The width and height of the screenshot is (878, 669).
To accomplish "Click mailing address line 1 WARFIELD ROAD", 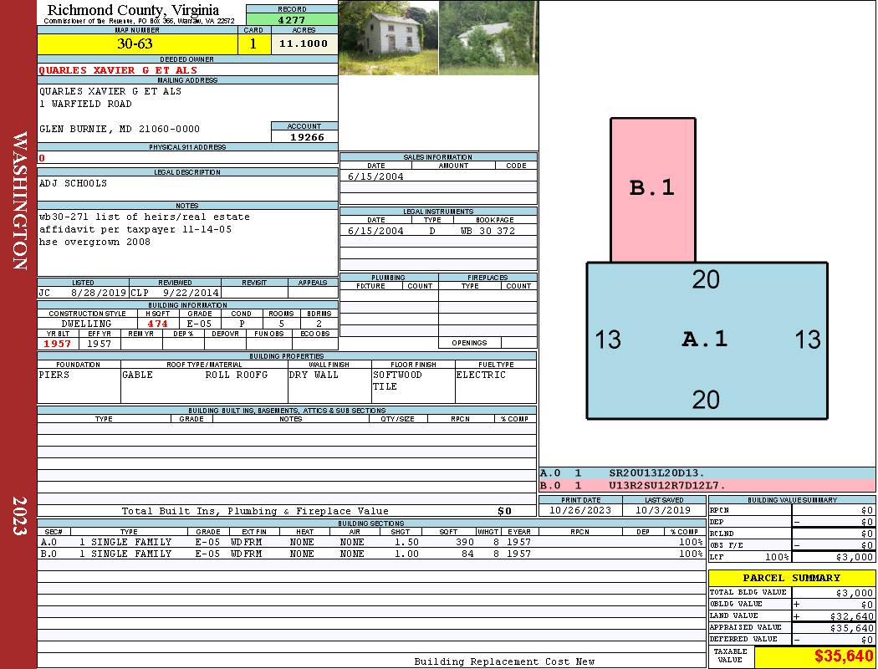I will click(85, 105).
